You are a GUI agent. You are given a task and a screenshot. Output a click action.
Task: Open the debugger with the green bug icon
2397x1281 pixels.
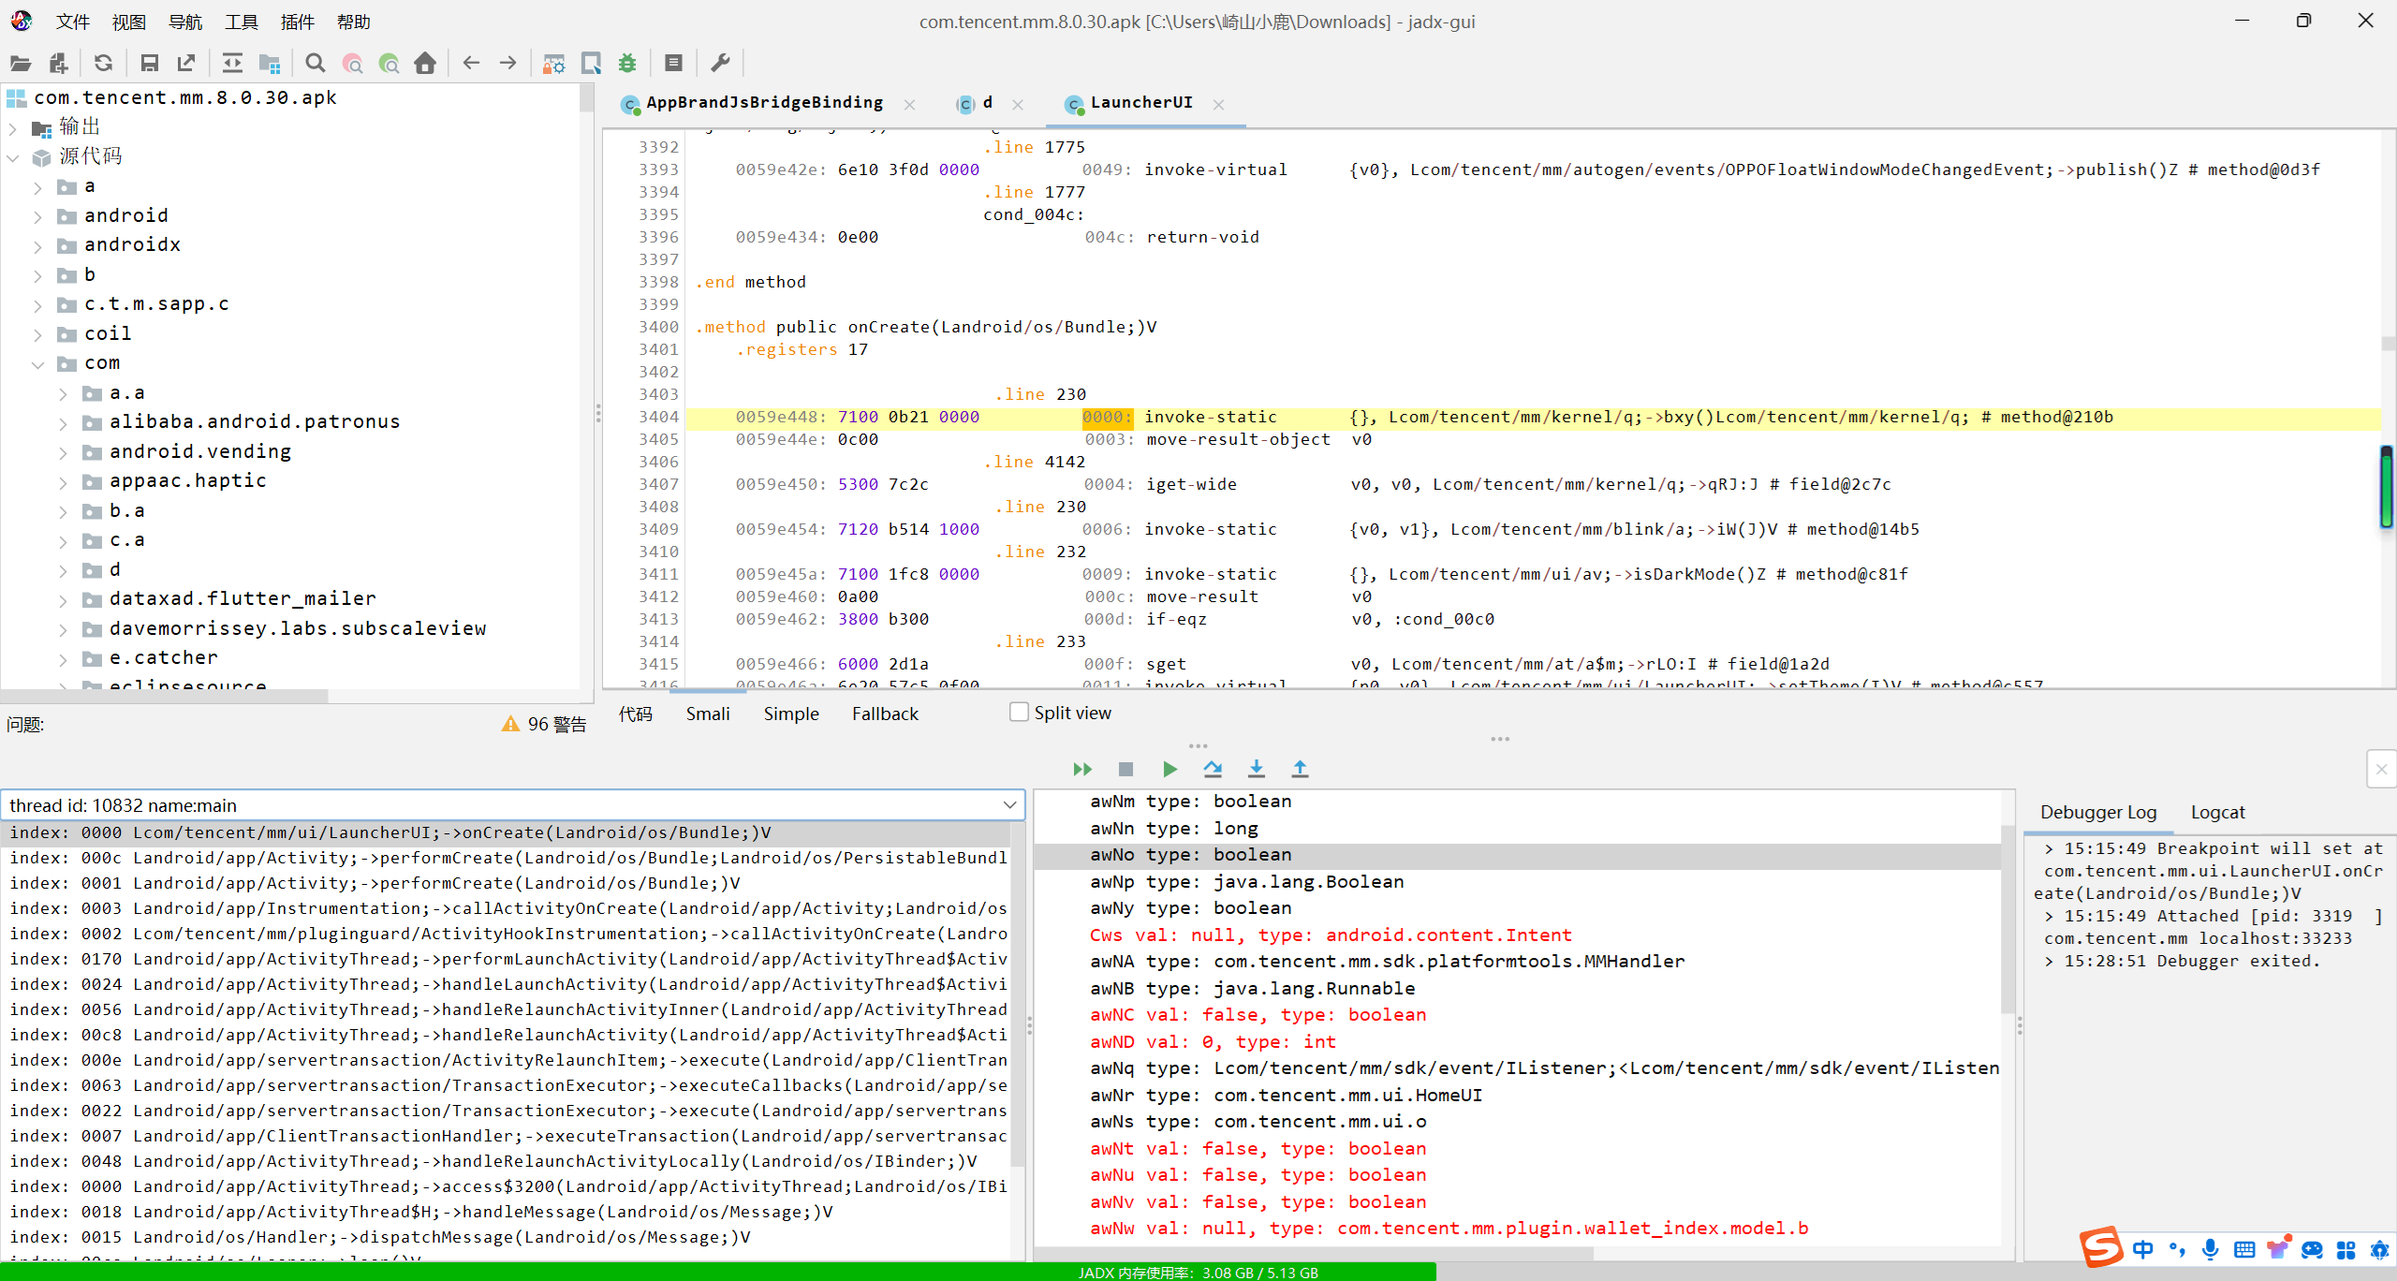click(627, 63)
